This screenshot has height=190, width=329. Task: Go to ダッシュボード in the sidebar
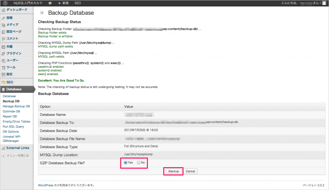17,10
